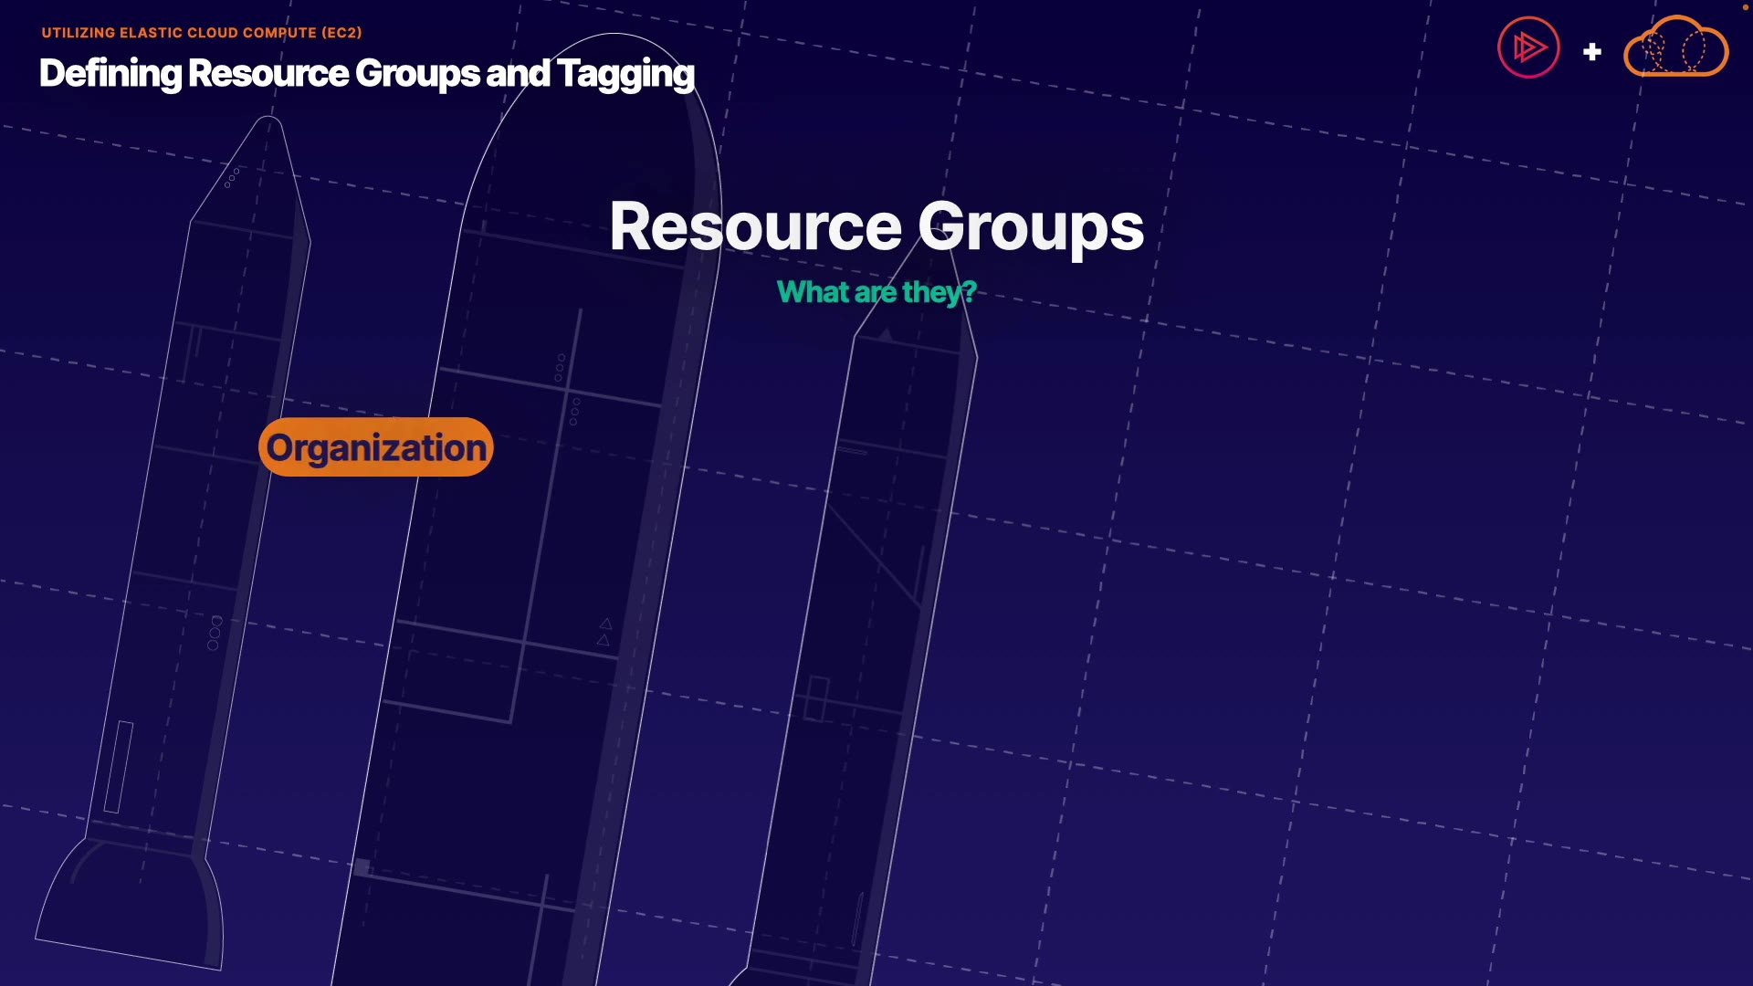The width and height of the screenshot is (1753, 986).
Task: Click the small grey square on the center rocket base
Action: pyautogui.click(x=362, y=867)
